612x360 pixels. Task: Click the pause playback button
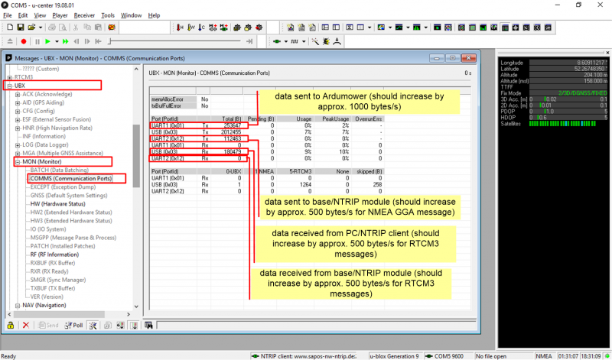pyautogui.click(x=37, y=41)
